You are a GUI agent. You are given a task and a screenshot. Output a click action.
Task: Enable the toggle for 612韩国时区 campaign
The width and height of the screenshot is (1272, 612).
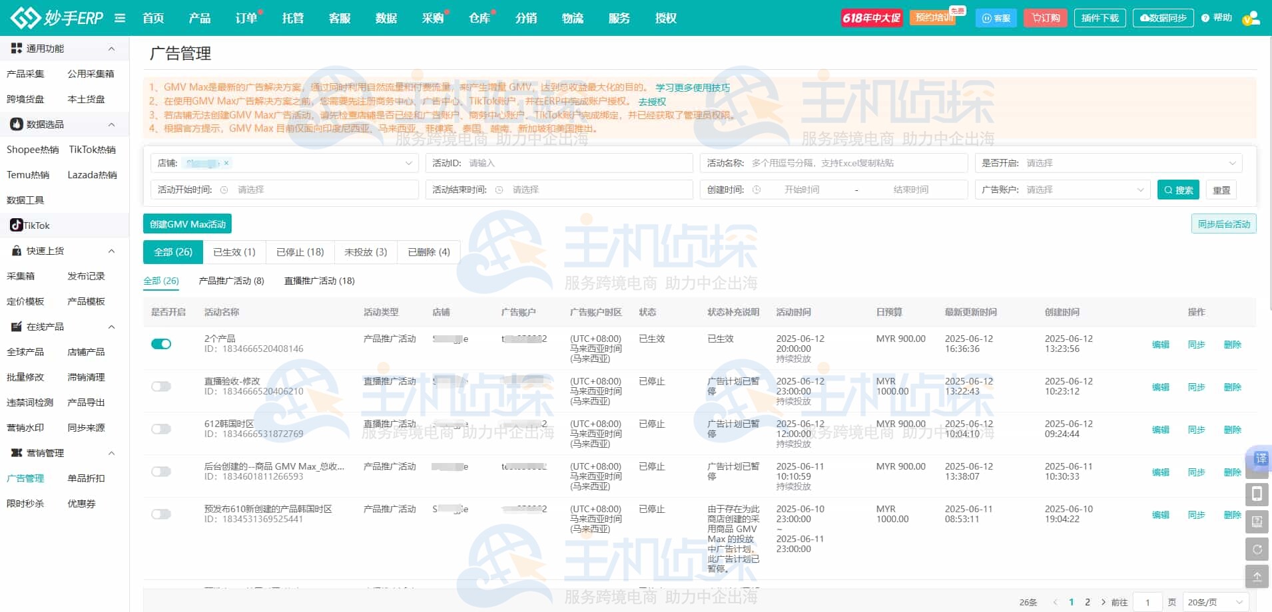click(x=161, y=429)
